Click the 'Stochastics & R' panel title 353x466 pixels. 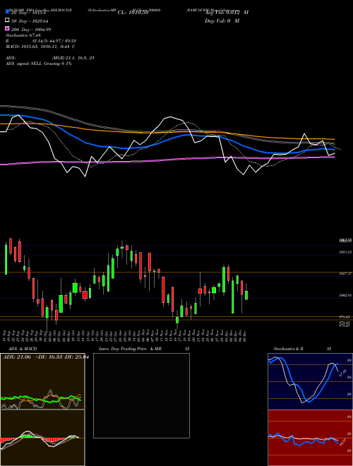(x=288, y=349)
